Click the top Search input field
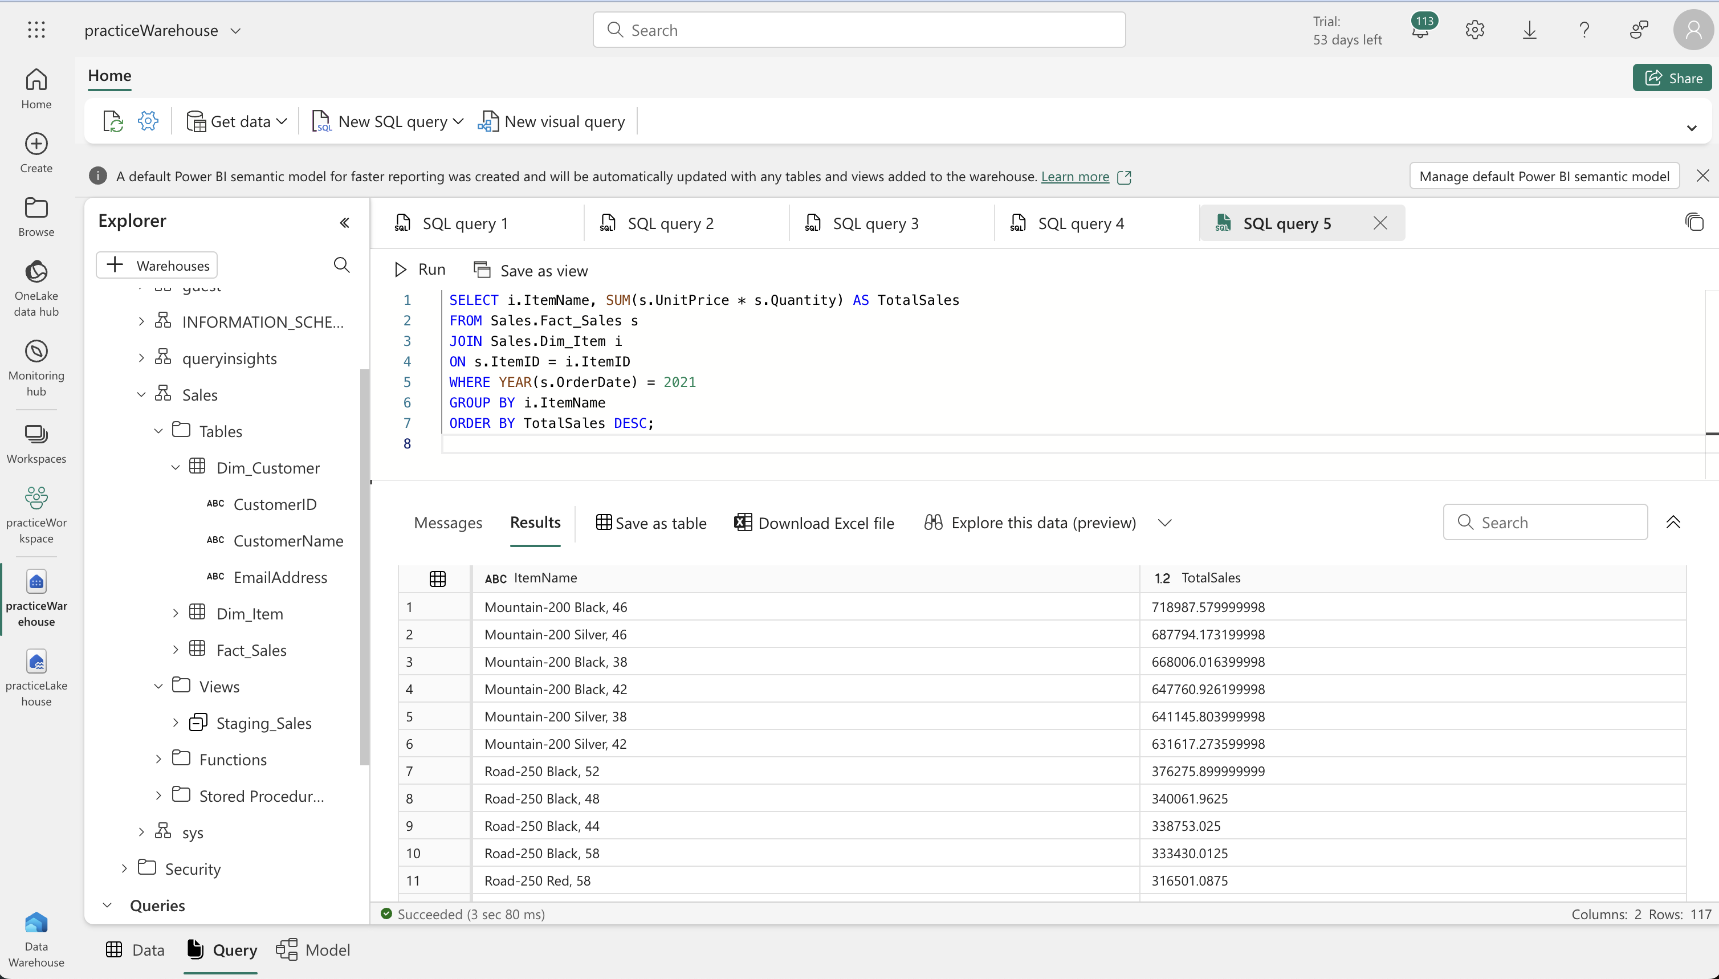Screen dimensions: 1719x979 coord(859,30)
